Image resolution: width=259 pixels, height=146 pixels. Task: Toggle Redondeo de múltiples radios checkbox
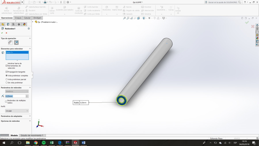pos(6,102)
